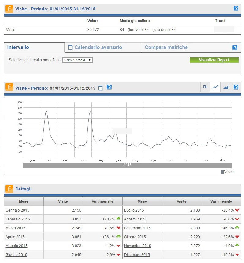Switch to the Compara metriche tab
This screenshot has width=244, height=263.
coord(166,47)
